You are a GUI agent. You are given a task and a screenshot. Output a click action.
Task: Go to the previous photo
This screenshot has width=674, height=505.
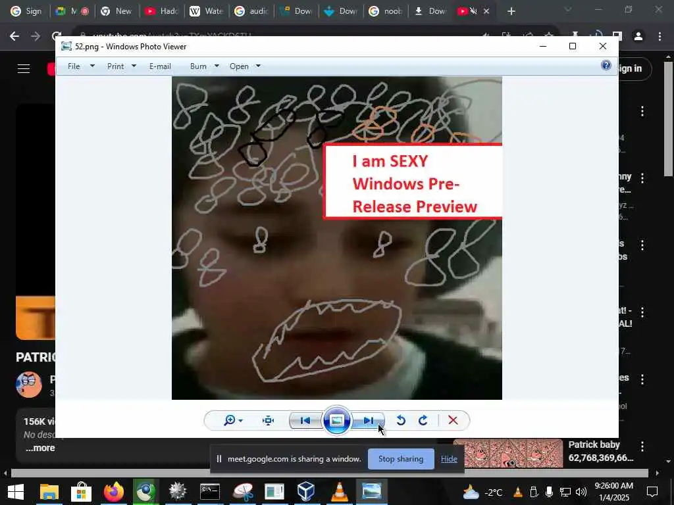(305, 420)
